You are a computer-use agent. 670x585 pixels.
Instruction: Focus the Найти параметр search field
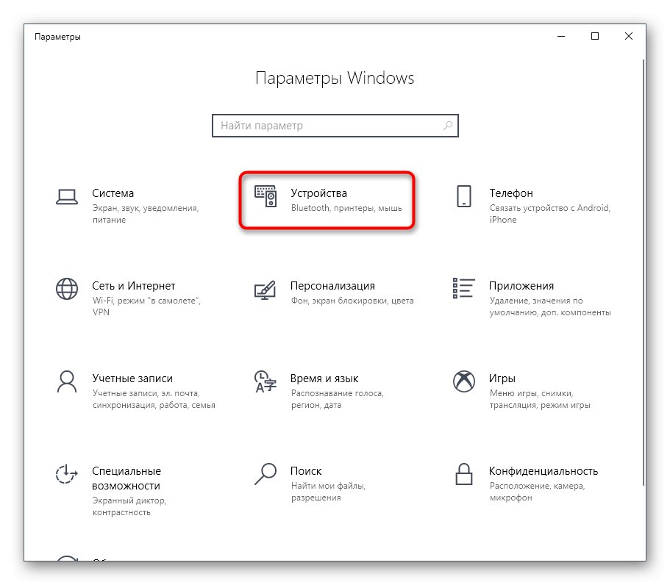pos(335,126)
